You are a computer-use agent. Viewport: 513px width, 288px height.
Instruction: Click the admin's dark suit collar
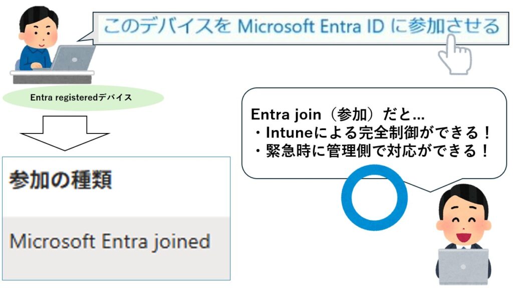click(463, 245)
